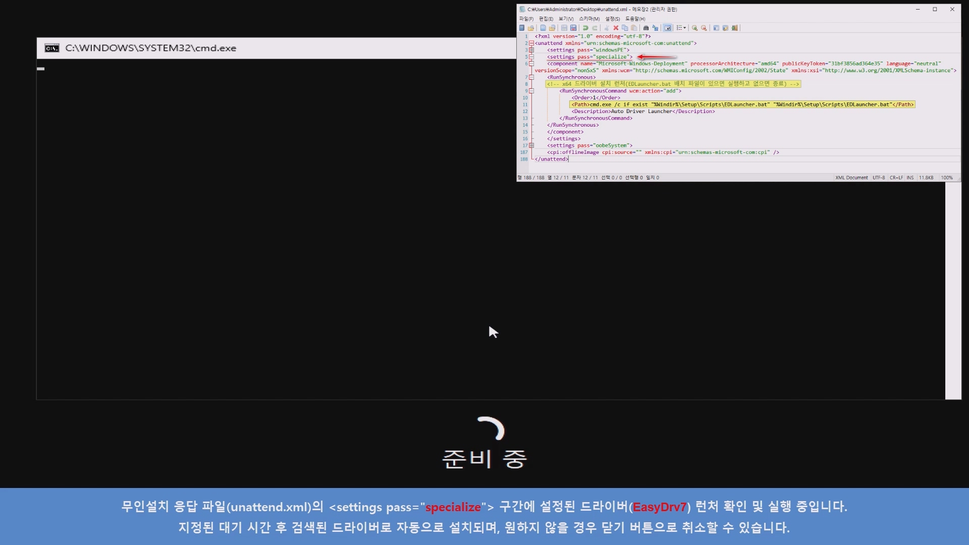Click the Zoom Out magnifier icon
This screenshot has height=545, width=969.
click(704, 28)
